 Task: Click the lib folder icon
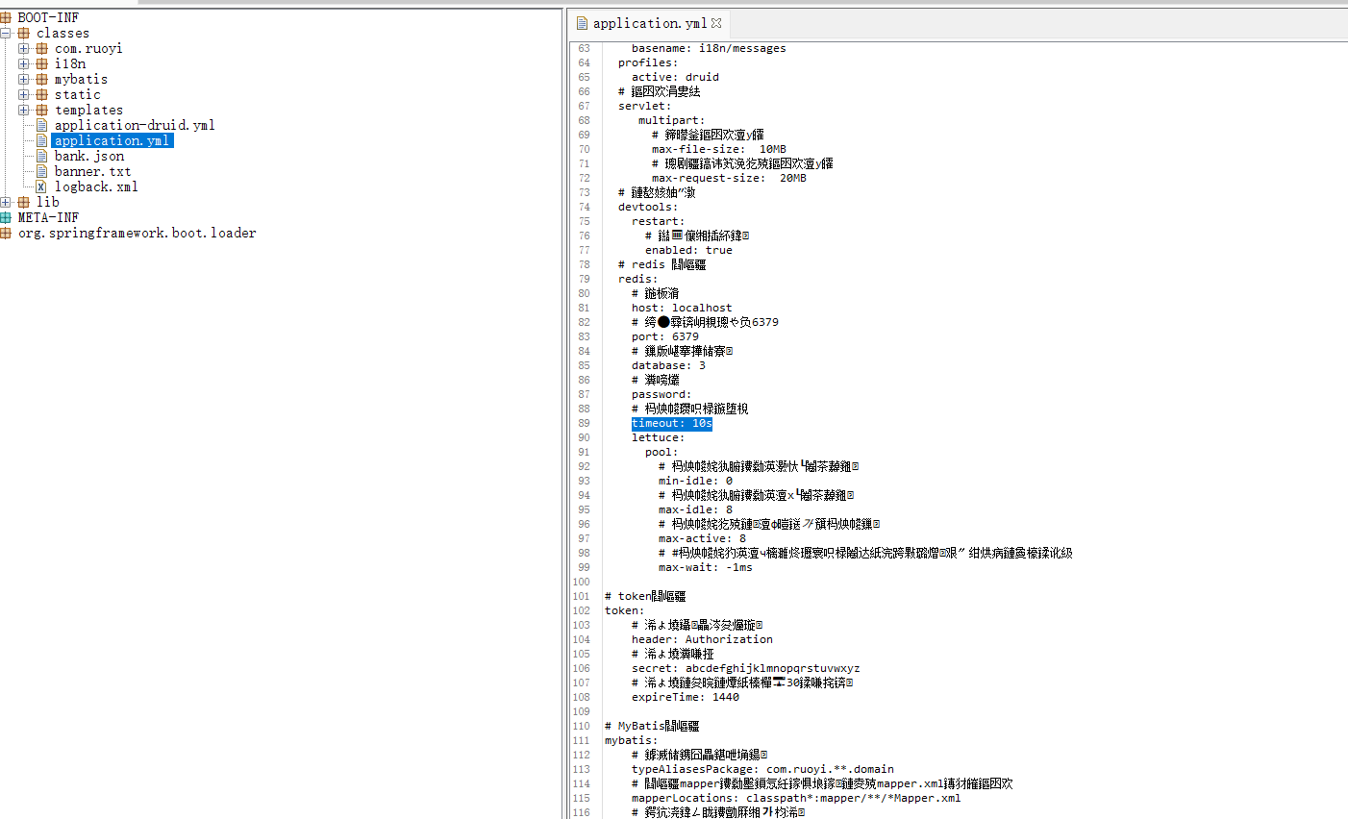pyautogui.click(x=24, y=202)
